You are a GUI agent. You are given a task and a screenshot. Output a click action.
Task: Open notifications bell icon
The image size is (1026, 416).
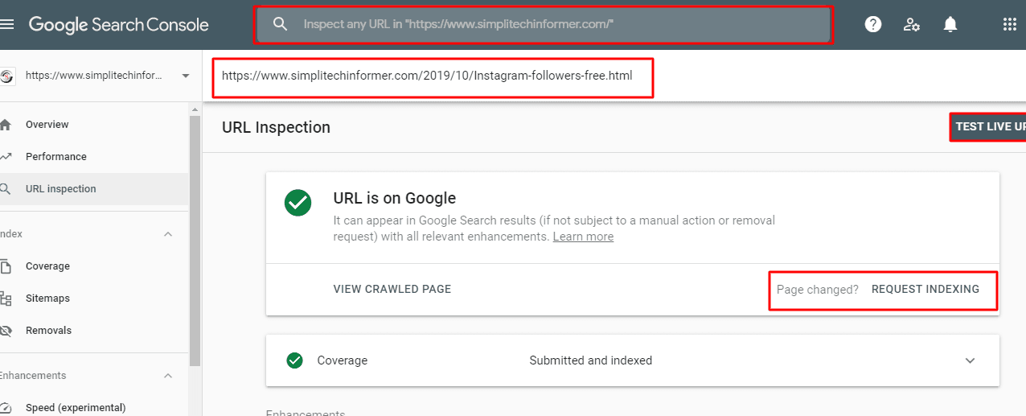(x=950, y=24)
